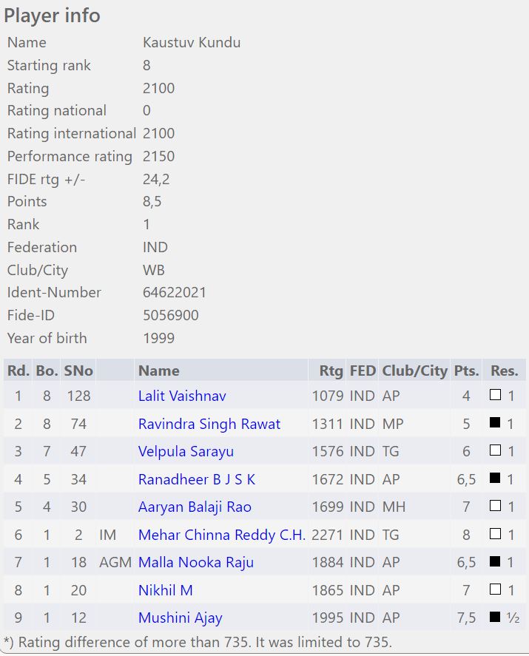Click the Pts. column header
This screenshot has width=529, height=656.
click(466, 371)
